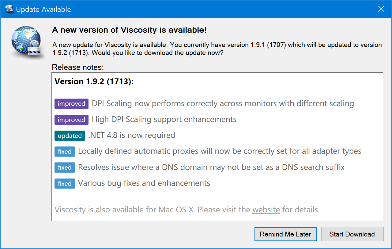Click the small Viscosity title bar icon
The image size is (392, 249).
(x=9, y=9)
